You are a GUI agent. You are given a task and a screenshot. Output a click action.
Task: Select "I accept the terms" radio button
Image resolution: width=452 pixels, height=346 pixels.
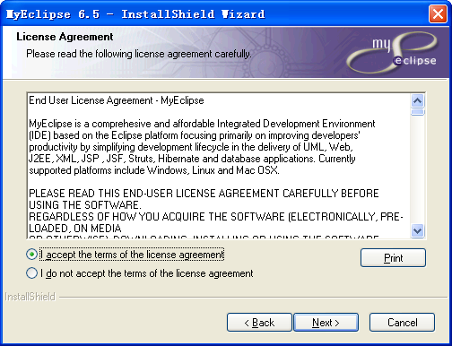pyautogui.click(x=31, y=255)
